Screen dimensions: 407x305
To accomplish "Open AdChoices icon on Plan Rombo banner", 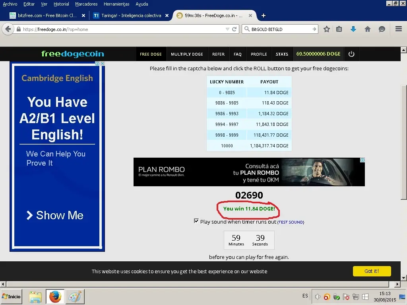I will tap(362, 160).
